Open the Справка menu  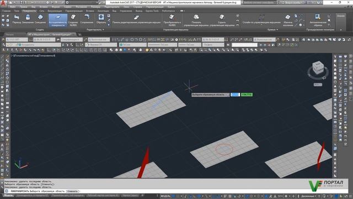137,7
